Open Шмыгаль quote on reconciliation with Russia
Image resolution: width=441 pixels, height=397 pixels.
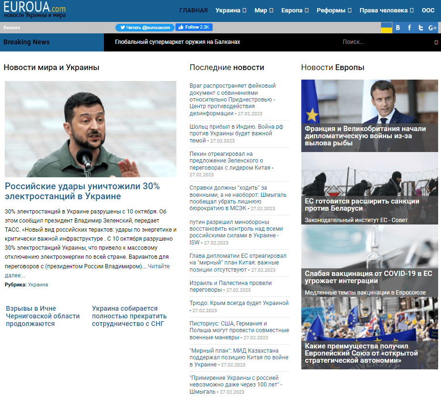[236, 385]
